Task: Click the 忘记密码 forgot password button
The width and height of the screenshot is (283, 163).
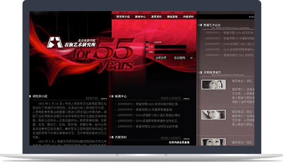Action: (x=179, y=58)
